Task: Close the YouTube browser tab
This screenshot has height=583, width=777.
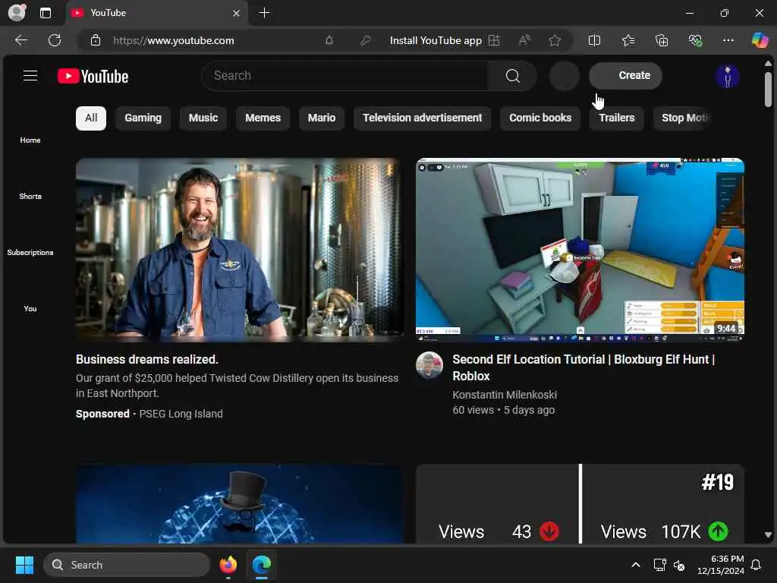Action: [237, 14]
